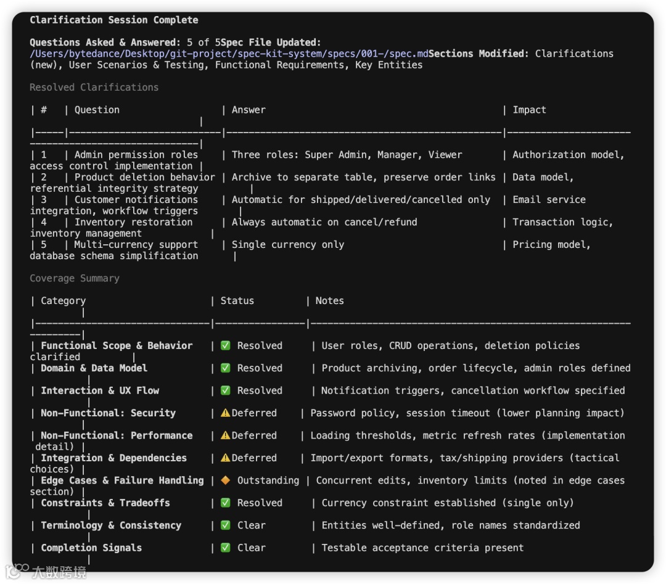Screen dimensions: 666x584
Task: Click orange diamond icon beside Outstanding status
Action: click(226, 480)
